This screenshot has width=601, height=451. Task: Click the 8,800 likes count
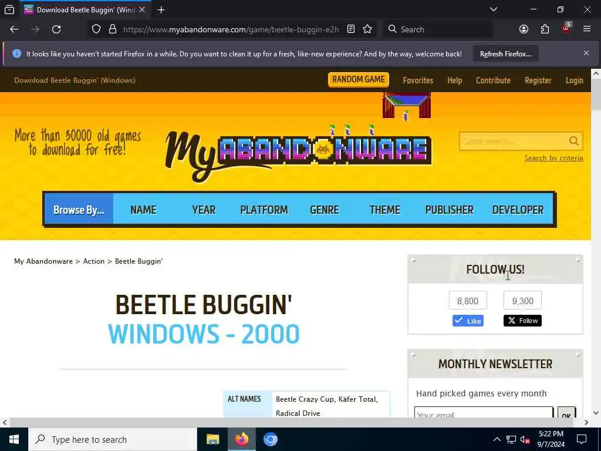468,301
